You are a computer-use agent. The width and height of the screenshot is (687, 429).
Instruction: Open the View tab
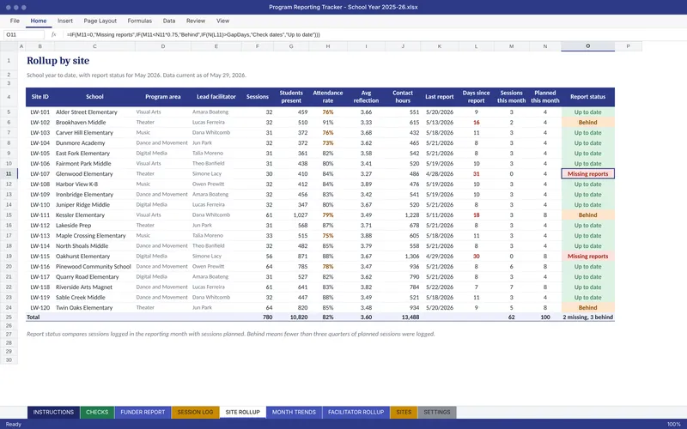(222, 21)
